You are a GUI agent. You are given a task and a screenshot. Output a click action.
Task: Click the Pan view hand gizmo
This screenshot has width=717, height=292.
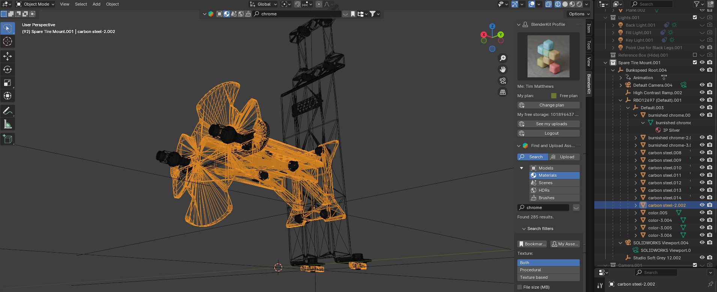click(x=503, y=69)
